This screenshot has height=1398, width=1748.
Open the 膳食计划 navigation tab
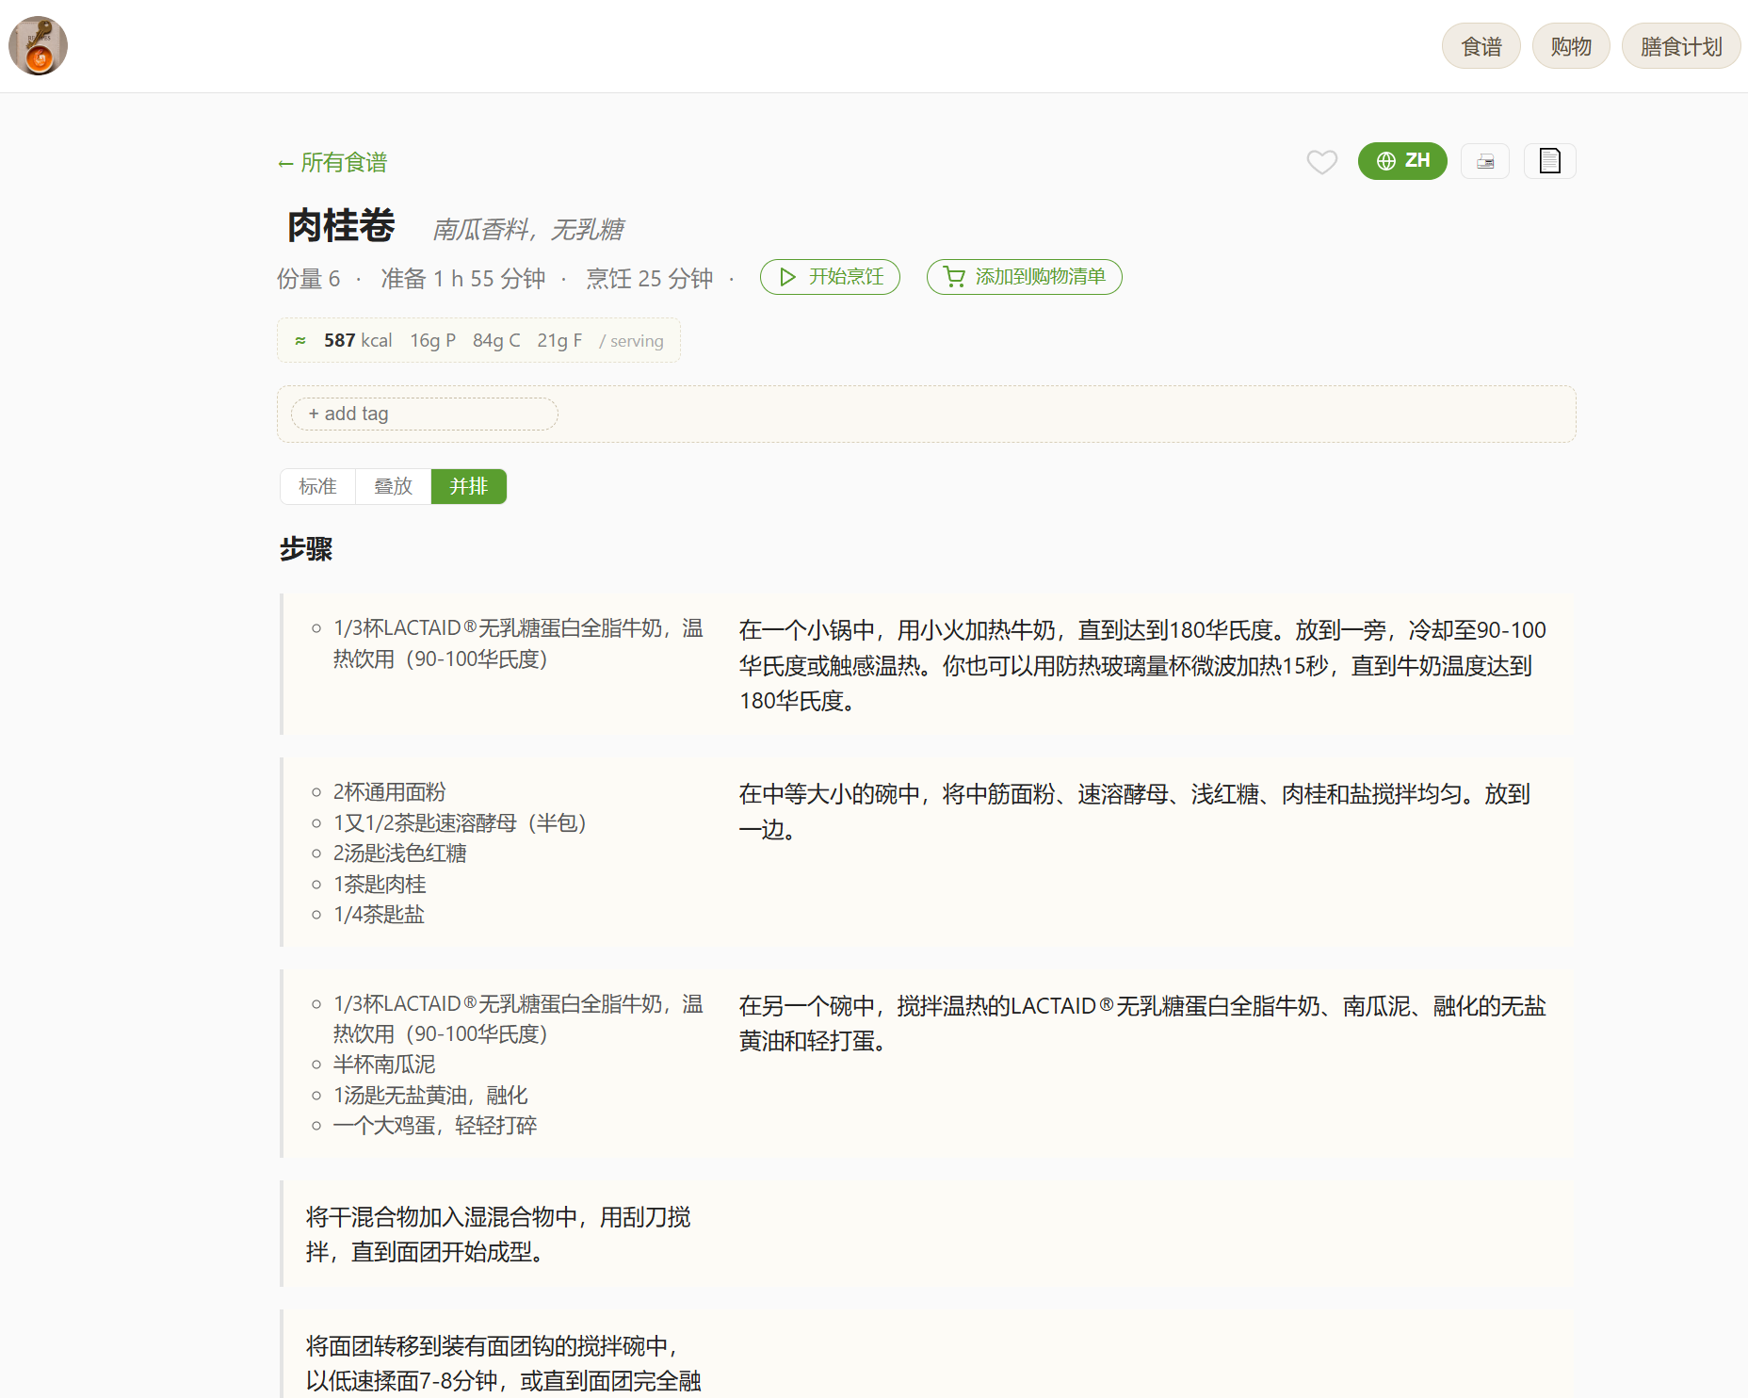pyautogui.click(x=1680, y=44)
